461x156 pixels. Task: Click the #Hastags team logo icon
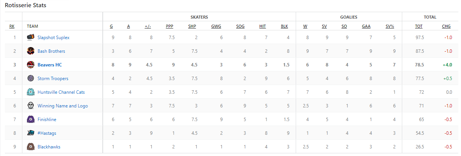pos(31,133)
